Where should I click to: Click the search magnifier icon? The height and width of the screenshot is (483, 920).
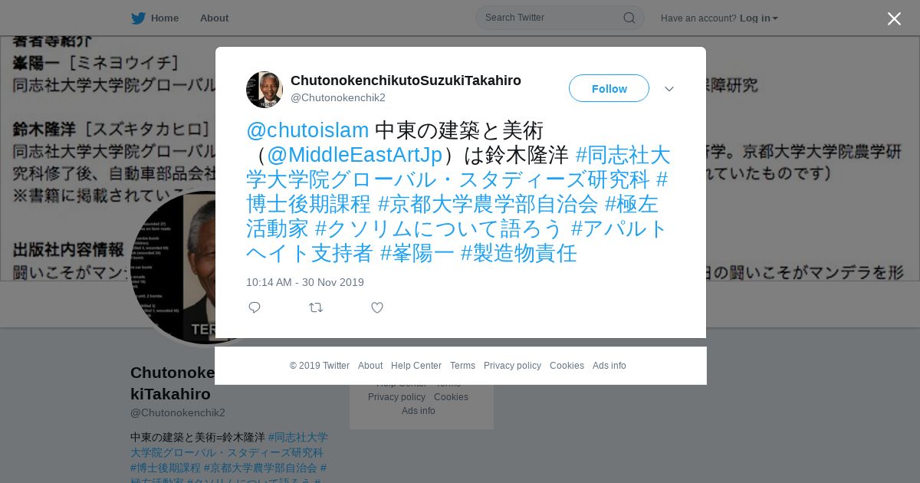point(629,18)
